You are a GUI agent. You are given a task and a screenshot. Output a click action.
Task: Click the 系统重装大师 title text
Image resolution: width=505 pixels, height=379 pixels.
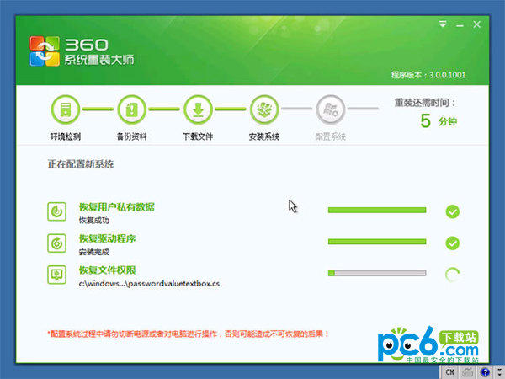coord(99,60)
